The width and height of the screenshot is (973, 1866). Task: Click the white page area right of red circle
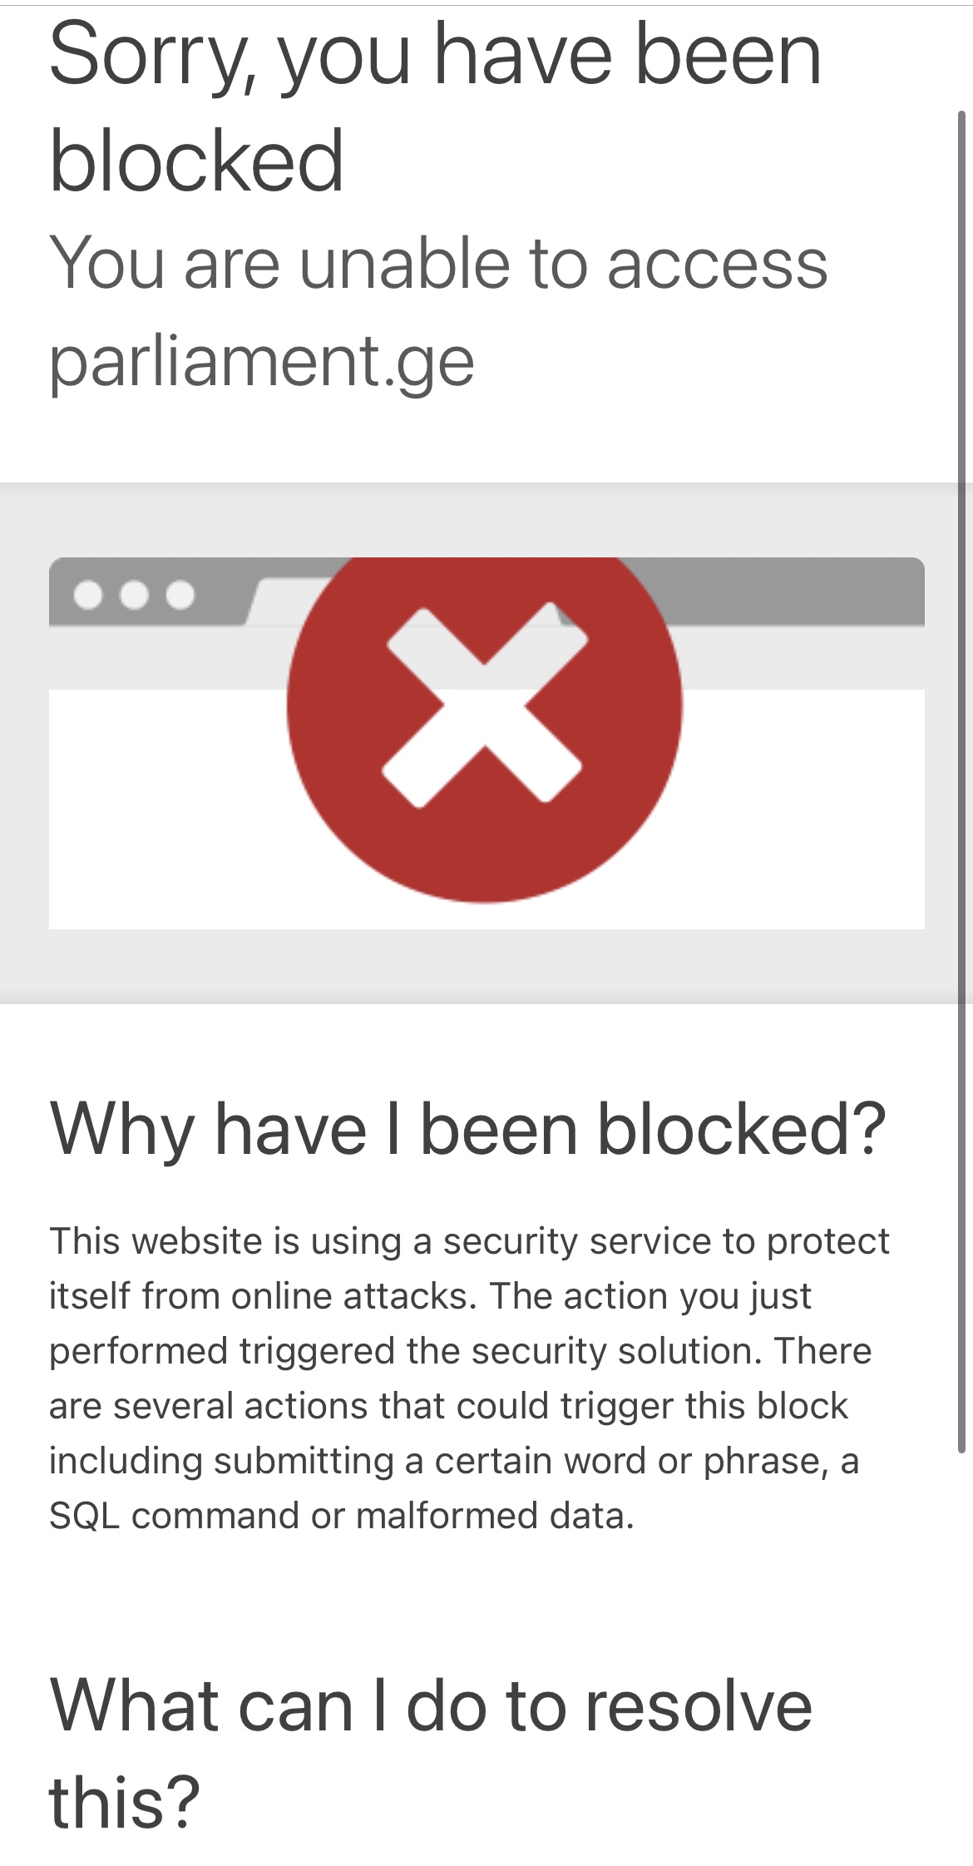click(x=807, y=807)
